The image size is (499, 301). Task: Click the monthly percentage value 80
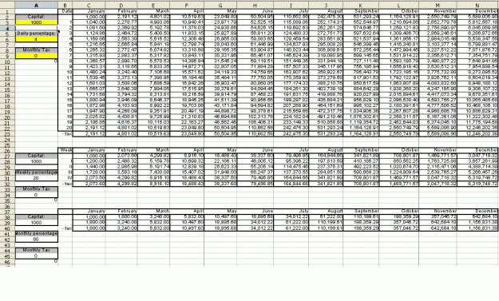[x=36, y=240]
